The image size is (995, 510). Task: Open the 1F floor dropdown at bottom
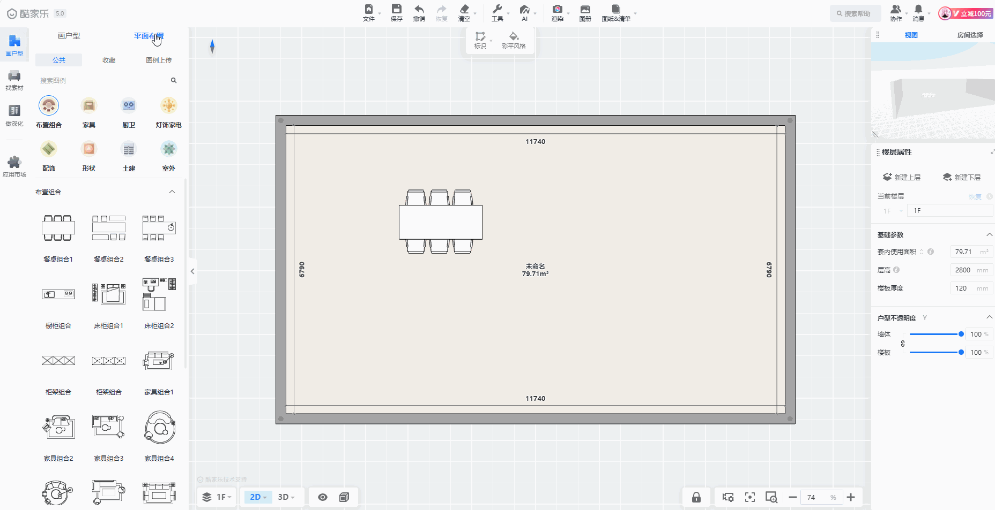[217, 497]
